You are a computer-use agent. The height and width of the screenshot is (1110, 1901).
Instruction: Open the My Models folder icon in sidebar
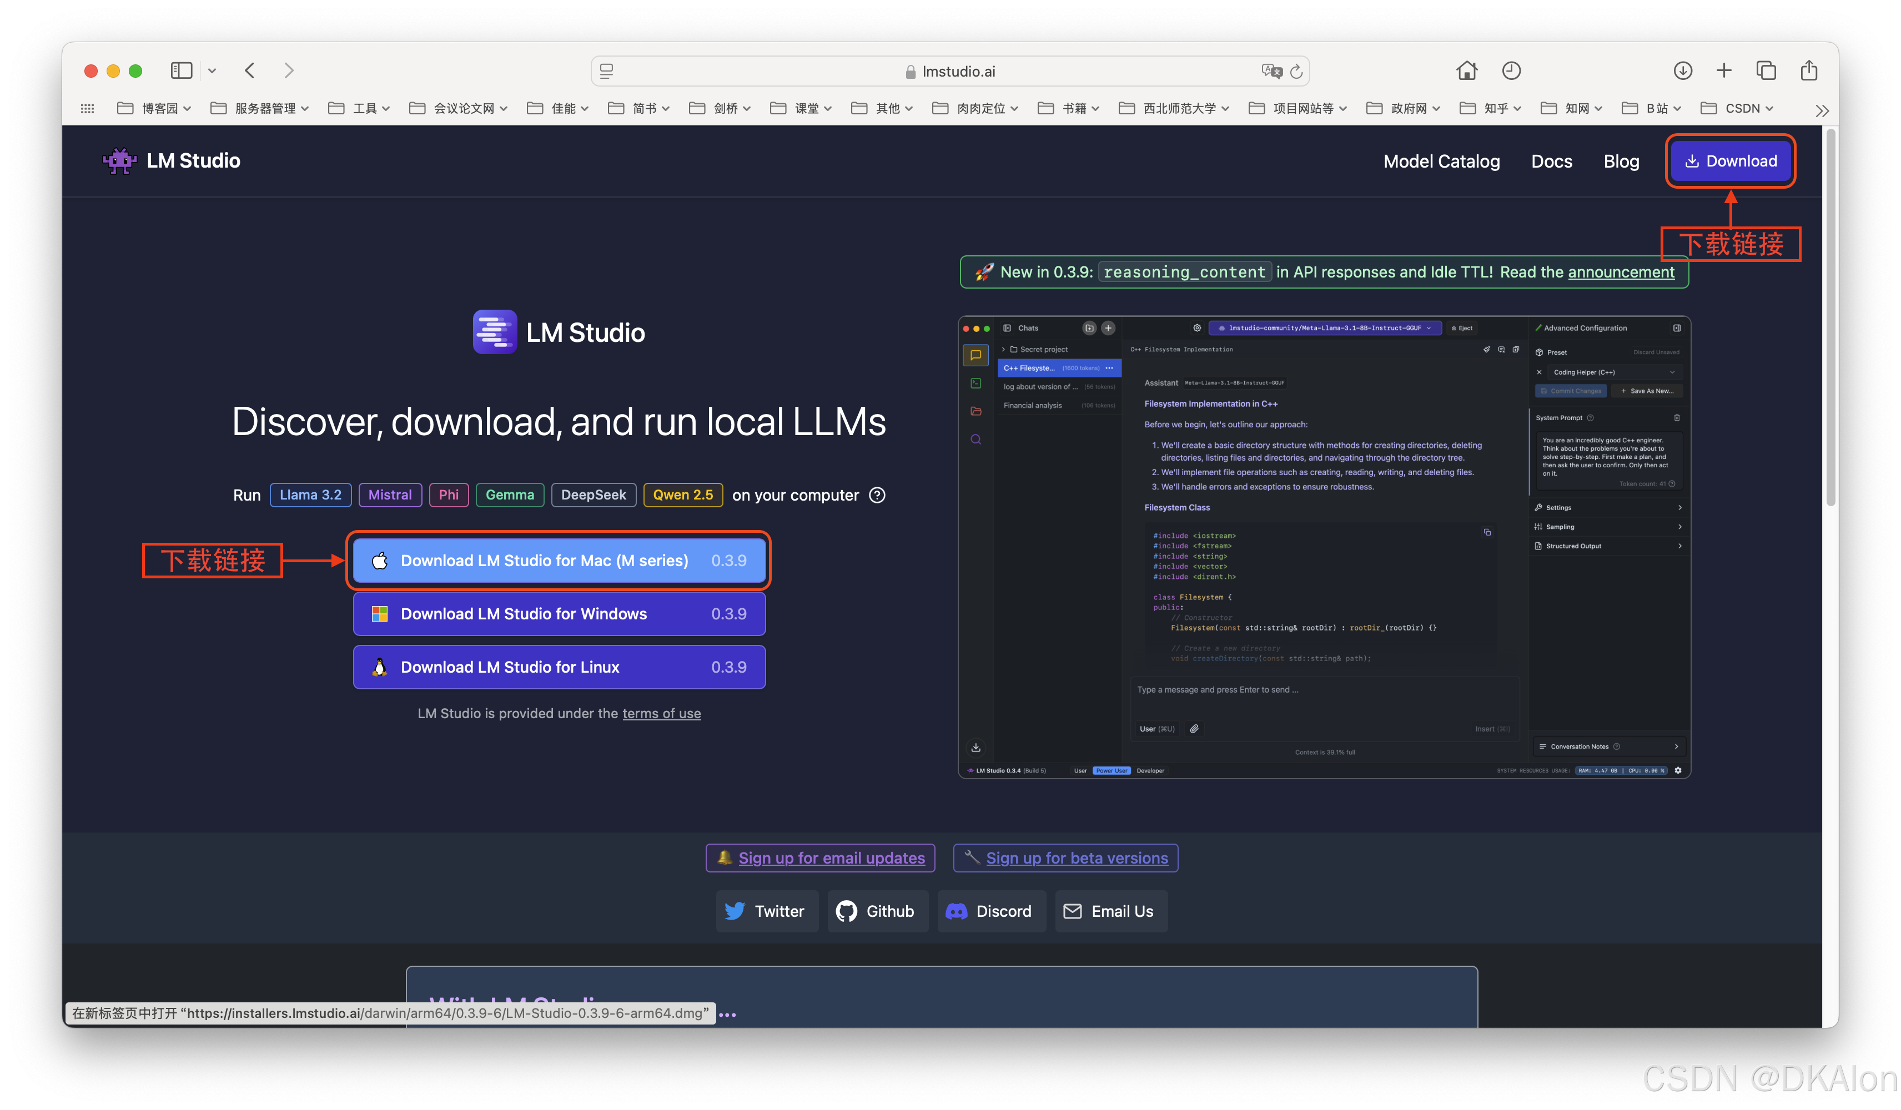coord(976,411)
